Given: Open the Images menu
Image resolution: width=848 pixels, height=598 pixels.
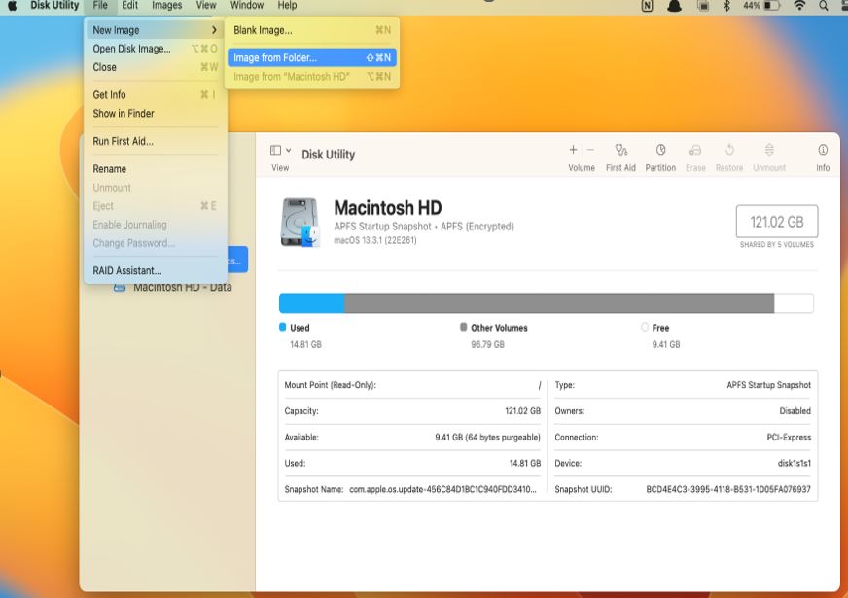Looking at the screenshot, I should (165, 5).
